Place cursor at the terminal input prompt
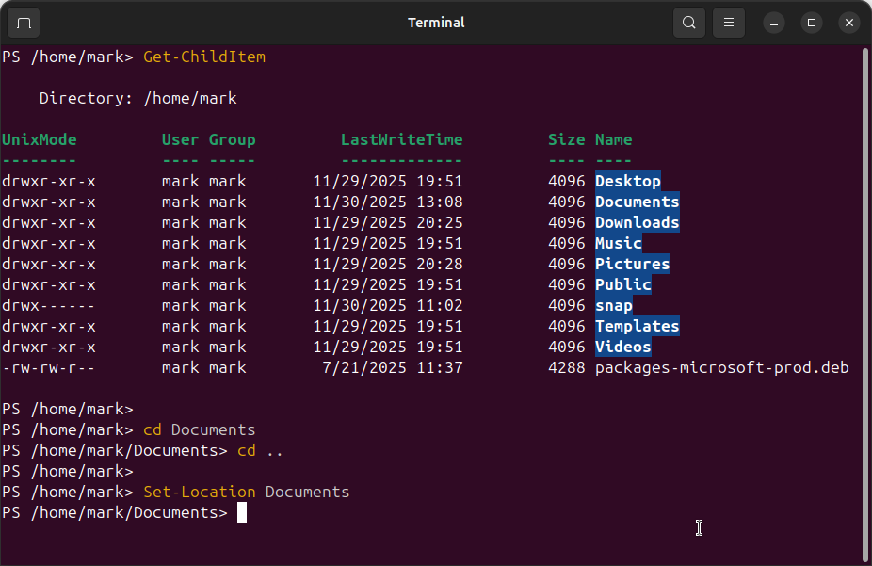 coord(240,512)
